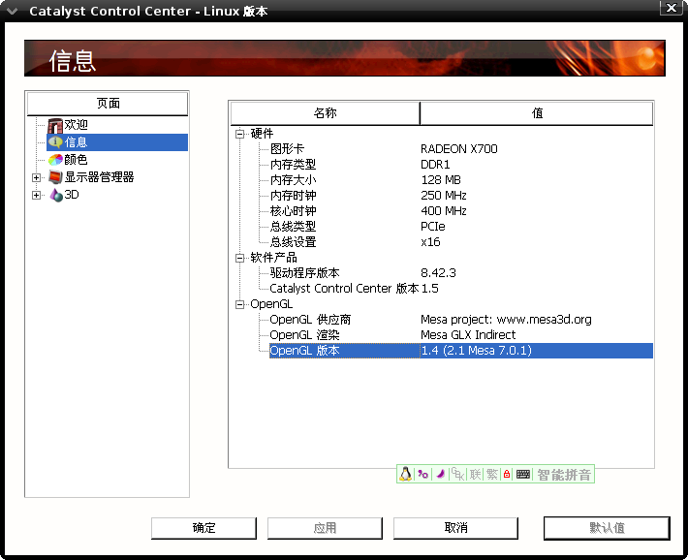
Task: Collapse the OpenGL section
Action: [x=239, y=304]
